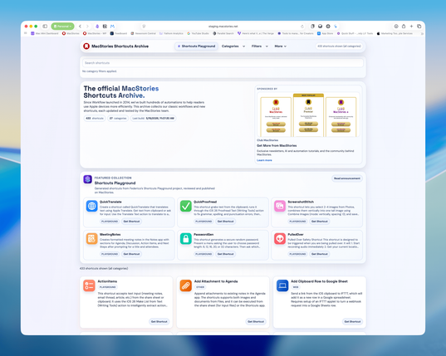This screenshot has width=446, height=356.
Task: Click the QuickTranslate globe icon
Action: tap(91, 206)
